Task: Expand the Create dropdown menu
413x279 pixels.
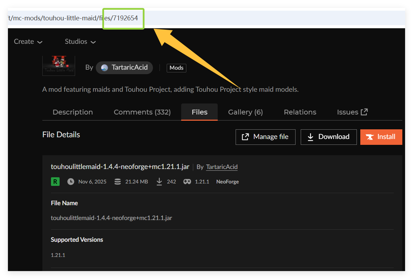Action: click(28, 42)
